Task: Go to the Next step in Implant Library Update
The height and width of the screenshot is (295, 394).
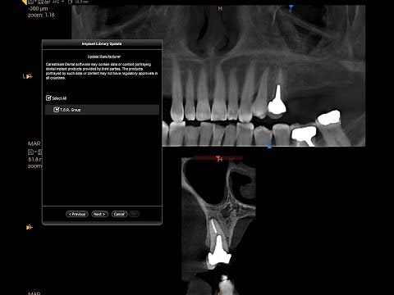Action: click(x=99, y=214)
